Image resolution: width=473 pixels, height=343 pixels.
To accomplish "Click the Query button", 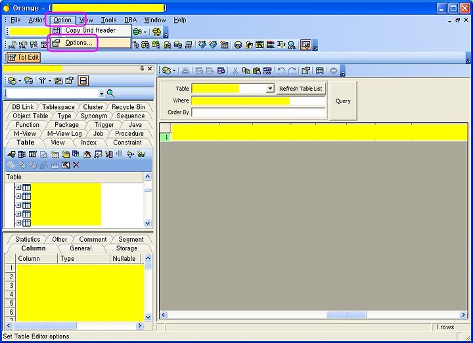I will coord(343,101).
